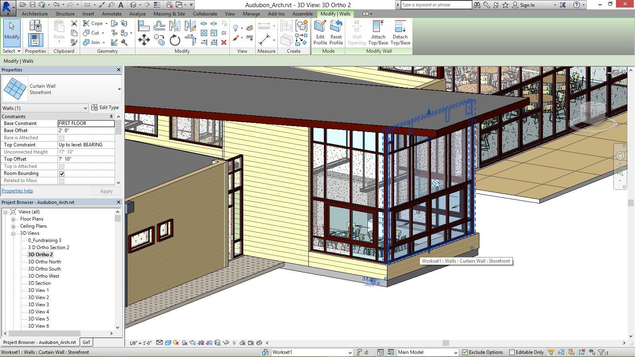This screenshot has width=635, height=357.
Task: Switch to the Annotate ribbon tab
Action: tap(112, 14)
